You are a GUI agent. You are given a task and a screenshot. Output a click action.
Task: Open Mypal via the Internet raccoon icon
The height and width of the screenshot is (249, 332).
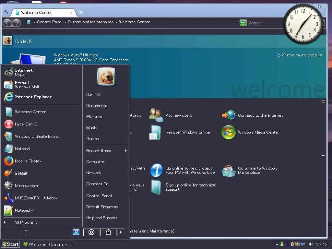pyautogui.click(x=8, y=72)
